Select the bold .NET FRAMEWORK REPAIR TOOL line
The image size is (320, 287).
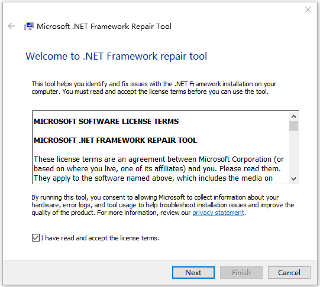coord(115,141)
